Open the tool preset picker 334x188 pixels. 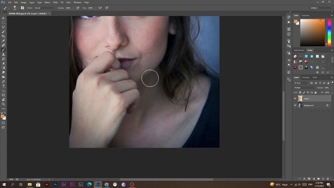click(6, 8)
